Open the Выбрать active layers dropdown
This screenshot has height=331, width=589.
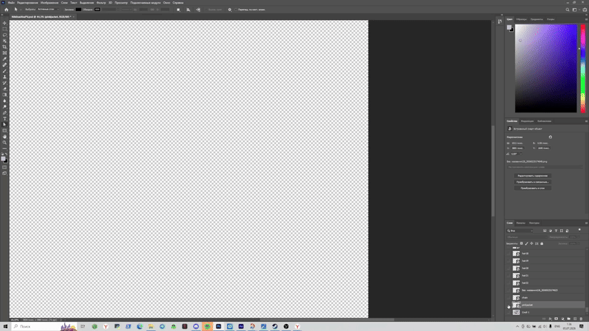pos(48,10)
